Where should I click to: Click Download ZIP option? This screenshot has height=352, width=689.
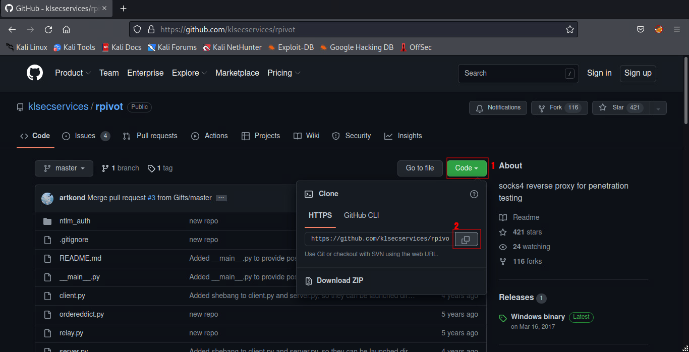(339, 280)
